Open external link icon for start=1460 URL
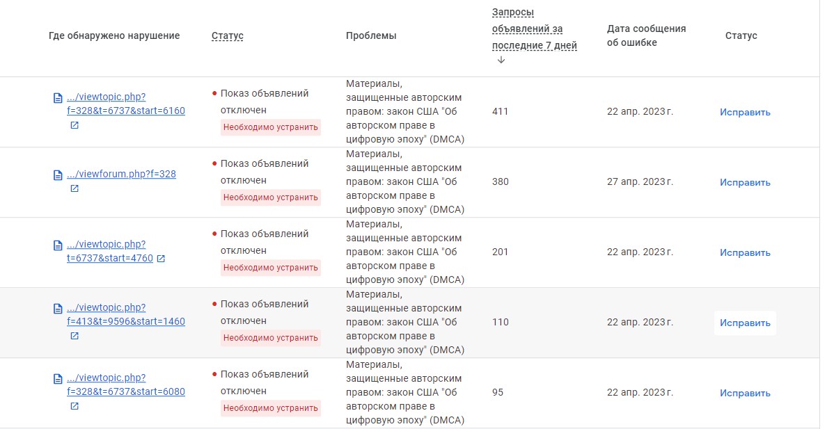 point(74,336)
